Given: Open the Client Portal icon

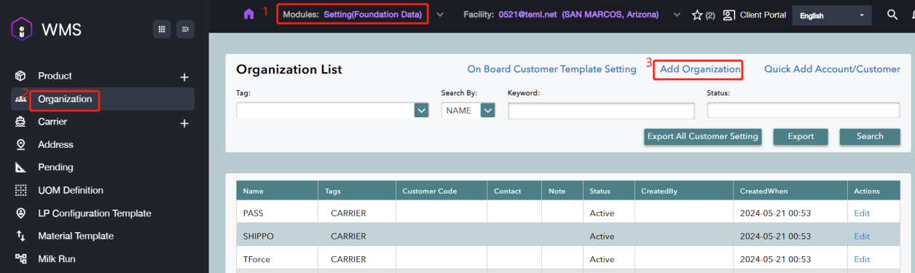Looking at the screenshot, I should pos(729,15).
